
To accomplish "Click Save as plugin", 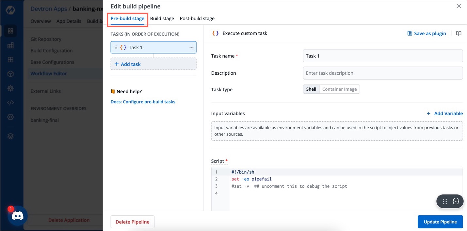I will pos(427,34).
